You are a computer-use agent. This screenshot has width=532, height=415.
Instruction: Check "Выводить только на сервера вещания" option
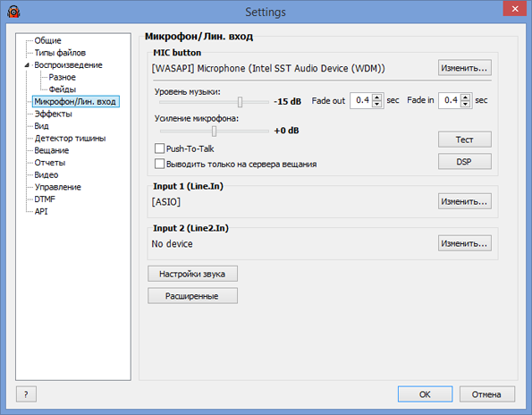(159, 164)
